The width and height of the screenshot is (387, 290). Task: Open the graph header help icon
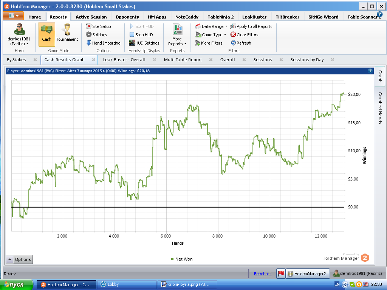pos(370,71)
